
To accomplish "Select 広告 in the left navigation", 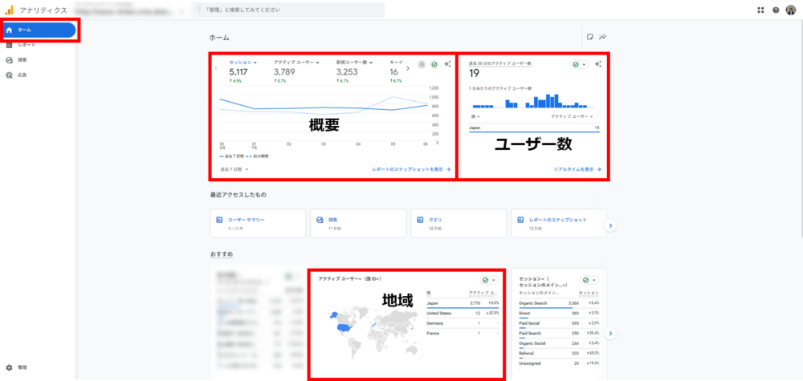I will [22, 75].
